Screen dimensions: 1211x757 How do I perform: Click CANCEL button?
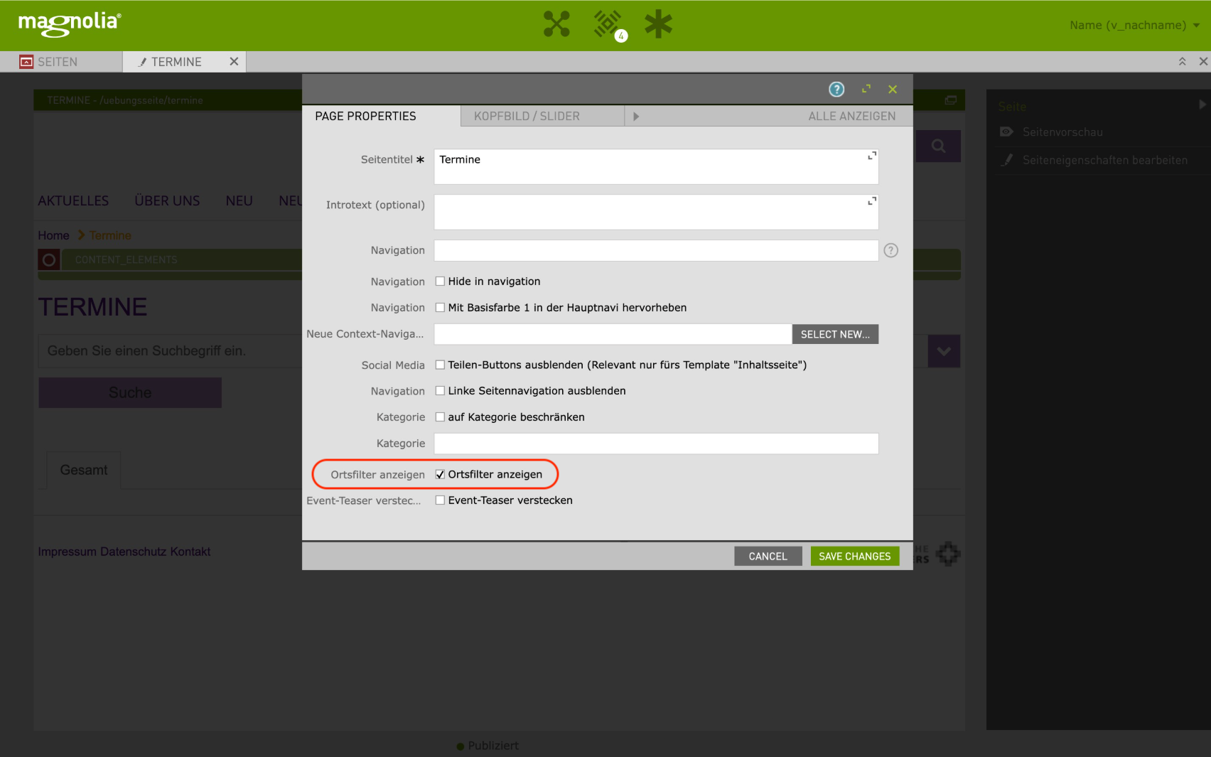tap(768, 556)
